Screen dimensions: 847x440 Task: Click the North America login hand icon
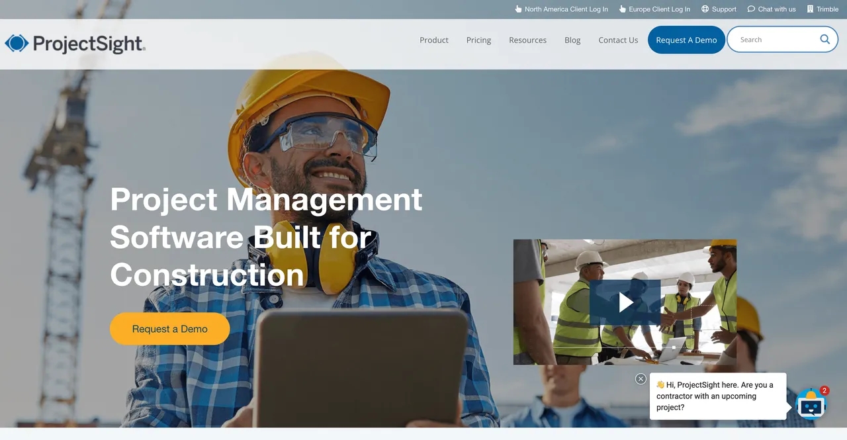(518, 9)
